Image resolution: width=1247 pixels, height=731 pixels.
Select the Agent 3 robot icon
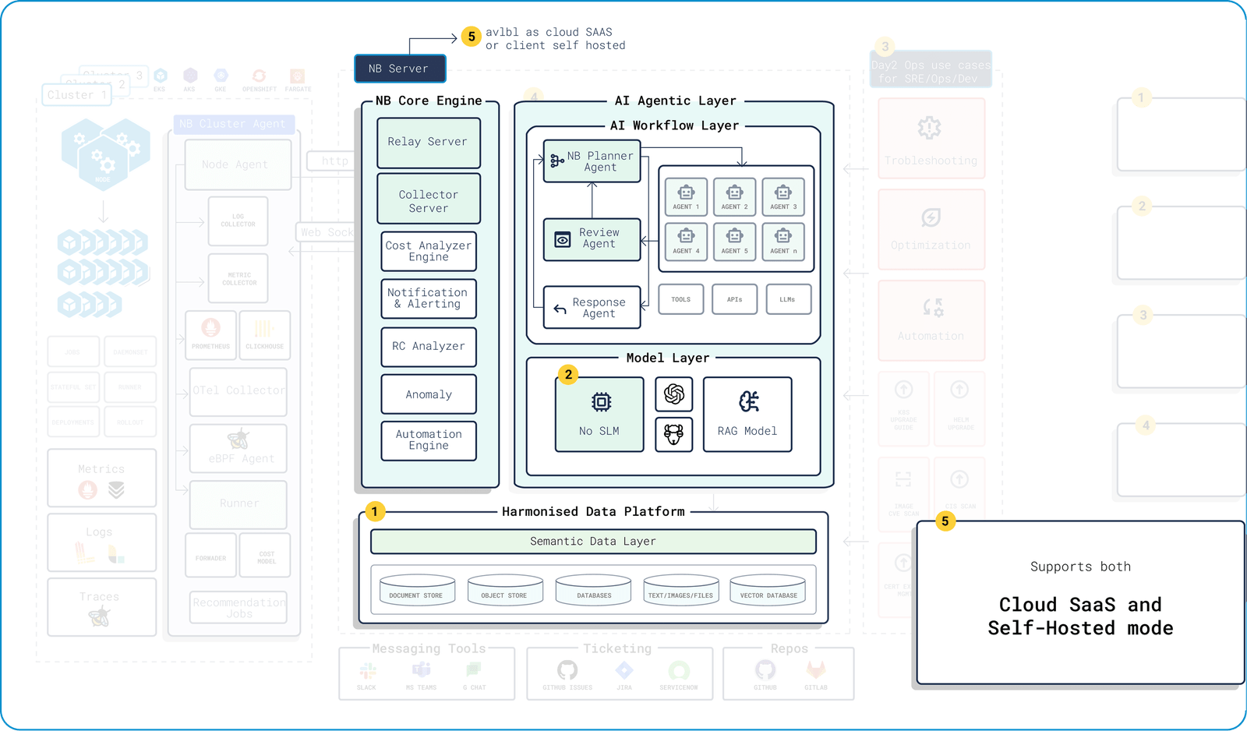783,192
